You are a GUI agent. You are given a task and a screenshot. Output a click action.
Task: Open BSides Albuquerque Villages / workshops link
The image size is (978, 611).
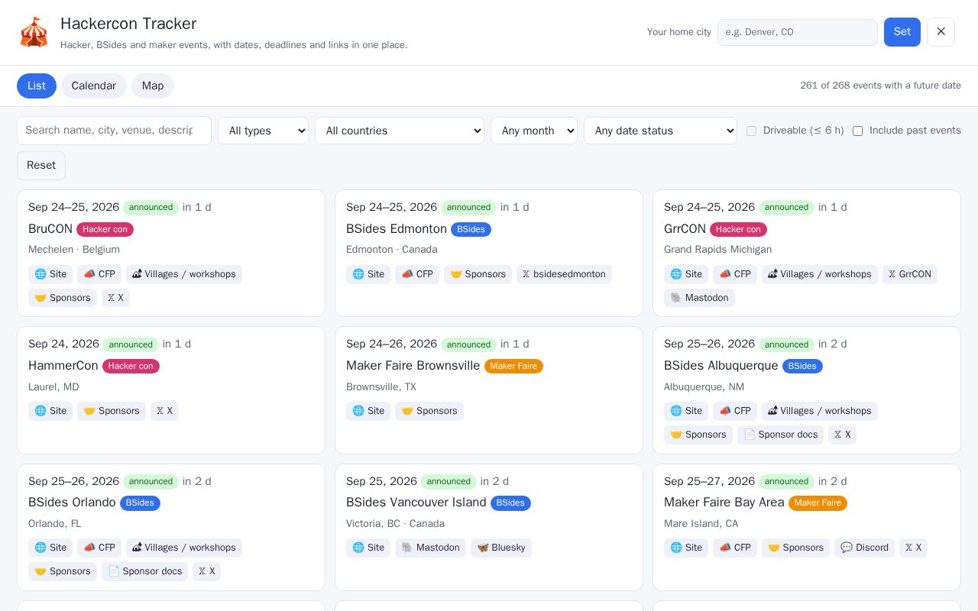tap(820, 411)
